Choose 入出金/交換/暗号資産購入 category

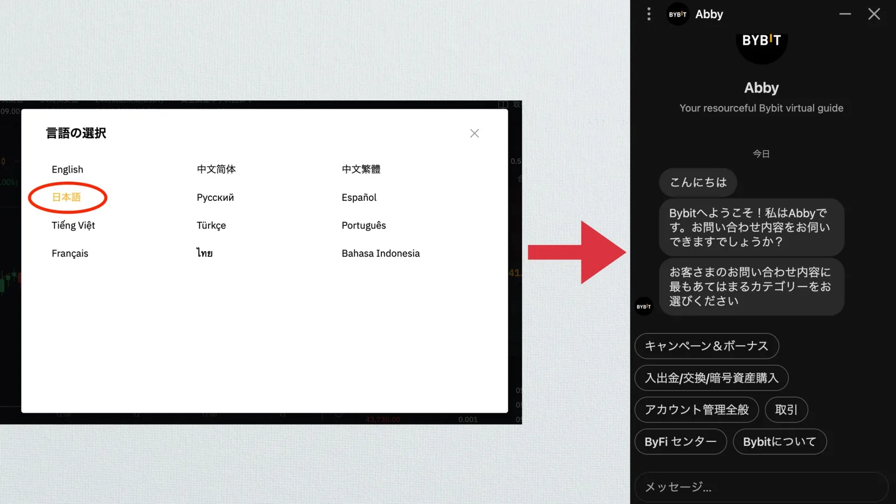click(711, 378)
